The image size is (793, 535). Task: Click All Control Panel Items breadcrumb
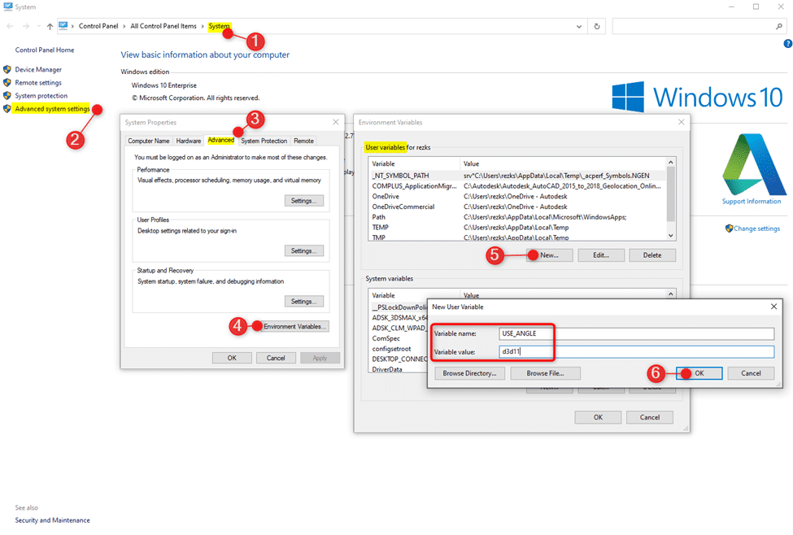[x=163, y=26]
